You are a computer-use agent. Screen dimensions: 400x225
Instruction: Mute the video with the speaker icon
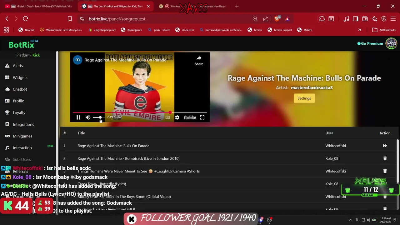tap(88, 117)
